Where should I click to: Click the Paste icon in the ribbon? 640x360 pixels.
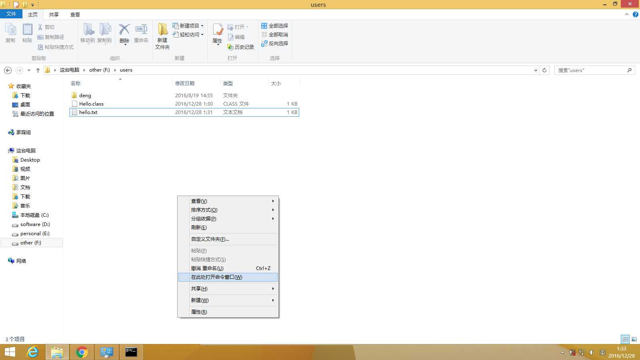(27, 33)
